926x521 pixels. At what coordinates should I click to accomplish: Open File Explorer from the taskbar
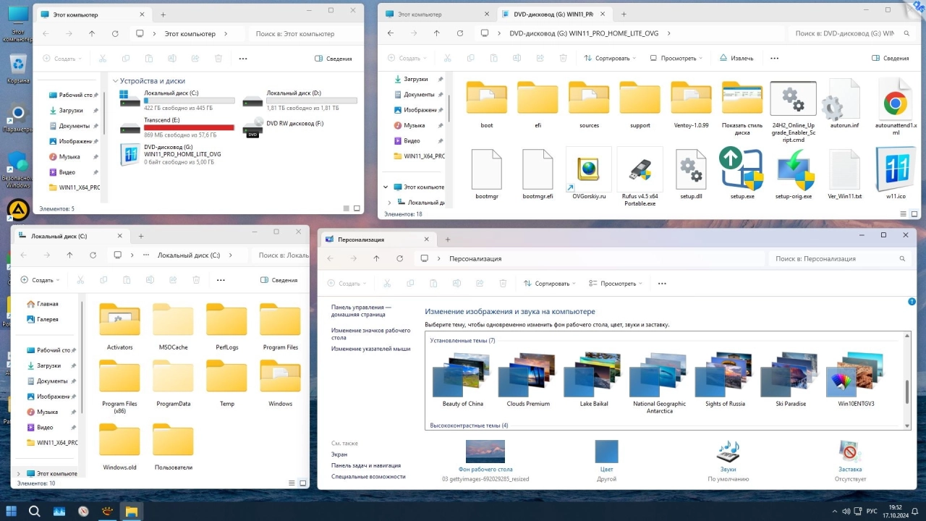tap(132, 511)
